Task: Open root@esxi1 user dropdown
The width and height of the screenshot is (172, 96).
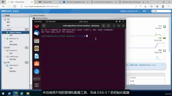Action: [130, 11]
